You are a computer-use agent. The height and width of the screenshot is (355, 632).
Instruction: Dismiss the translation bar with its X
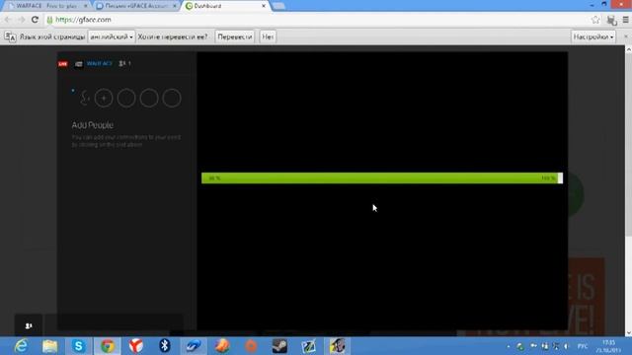(625, 36)
